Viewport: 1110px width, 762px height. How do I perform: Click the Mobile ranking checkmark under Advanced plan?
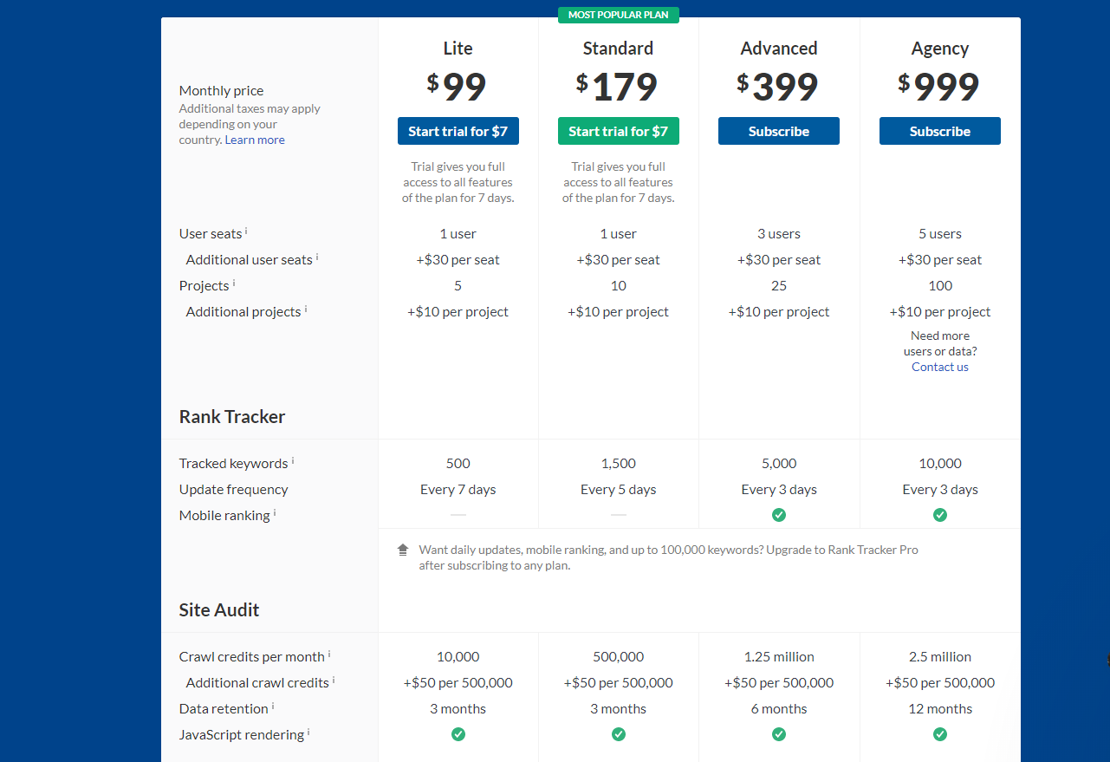[x=779, y=515]
